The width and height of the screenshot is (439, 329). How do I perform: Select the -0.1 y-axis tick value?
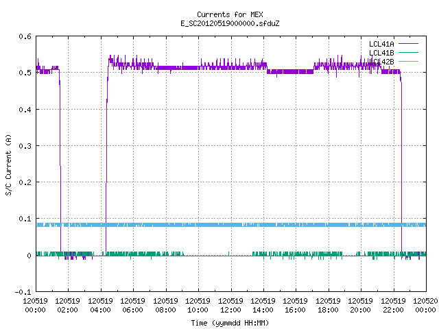[23, 292]
